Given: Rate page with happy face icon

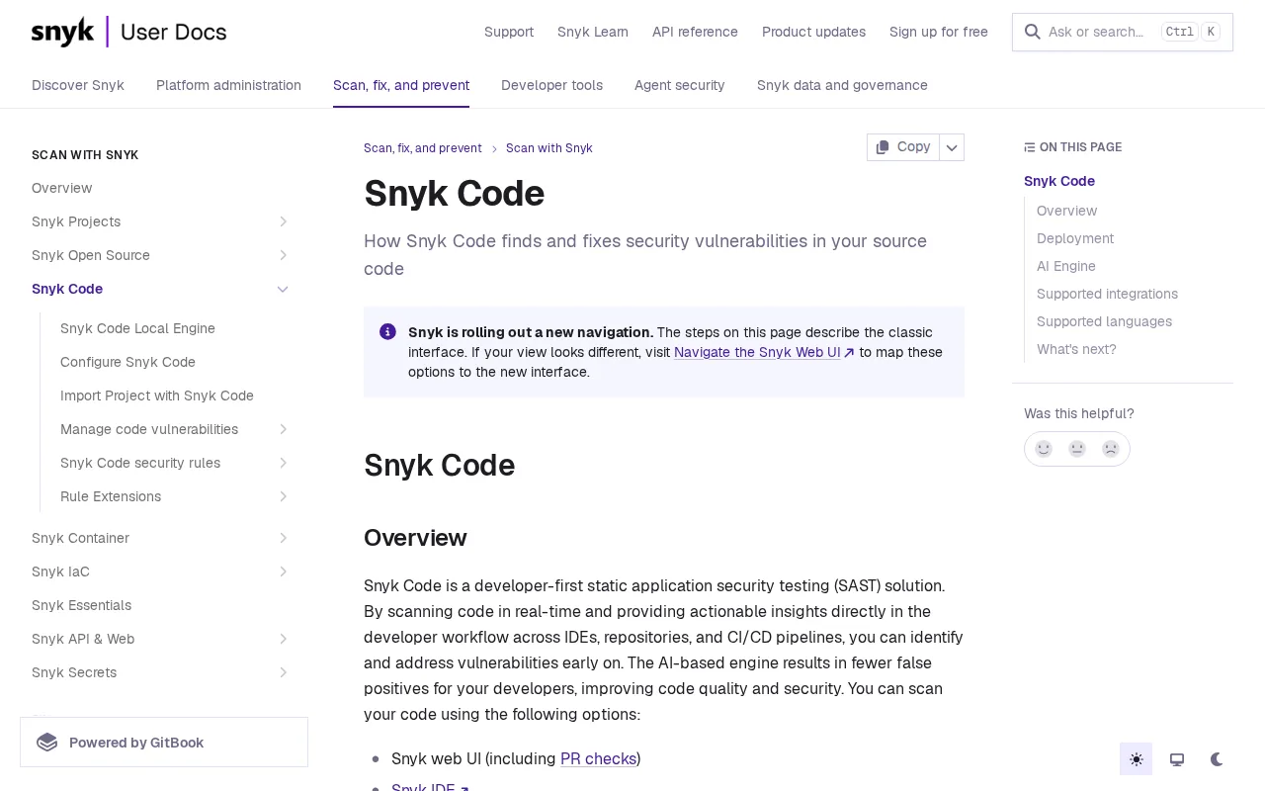Looking at the screenshot, I should click(x=1044, y=449).
